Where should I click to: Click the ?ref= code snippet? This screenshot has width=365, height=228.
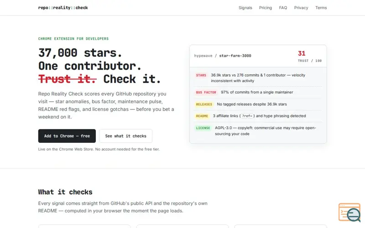coord(247,116)
